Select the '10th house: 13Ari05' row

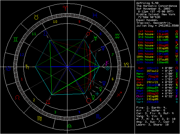click(x=152, y=57)
